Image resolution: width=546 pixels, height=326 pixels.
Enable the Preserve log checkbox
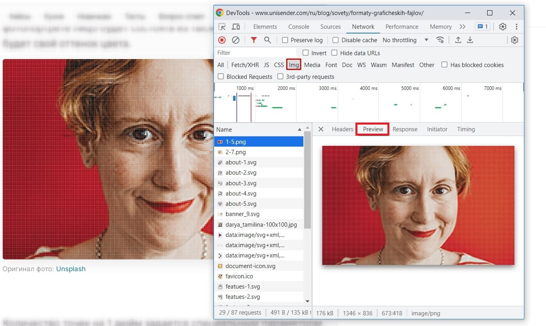pos(285,40)
